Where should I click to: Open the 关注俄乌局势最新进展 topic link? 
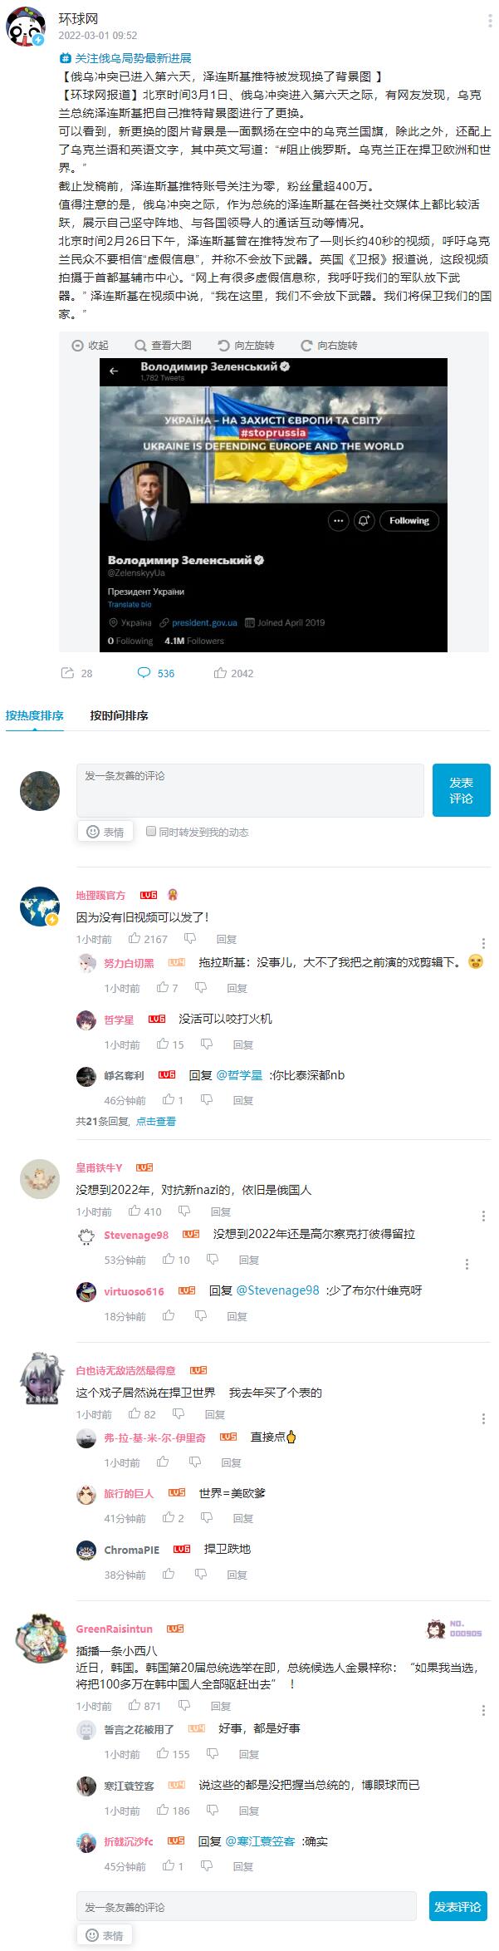133,58
